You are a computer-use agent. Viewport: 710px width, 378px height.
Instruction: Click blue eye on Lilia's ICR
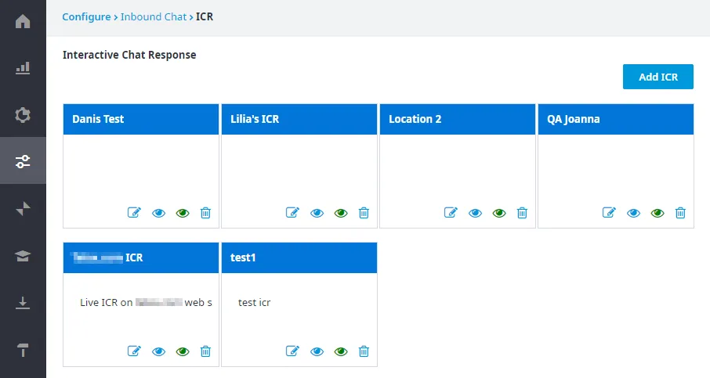click(x=317, y=213)
